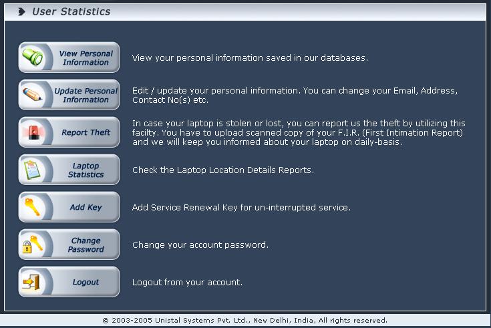The width and height of the screenshot is (491, 328).
Task: Click the binoculars icon for personal information
Action: click(33, 57)
